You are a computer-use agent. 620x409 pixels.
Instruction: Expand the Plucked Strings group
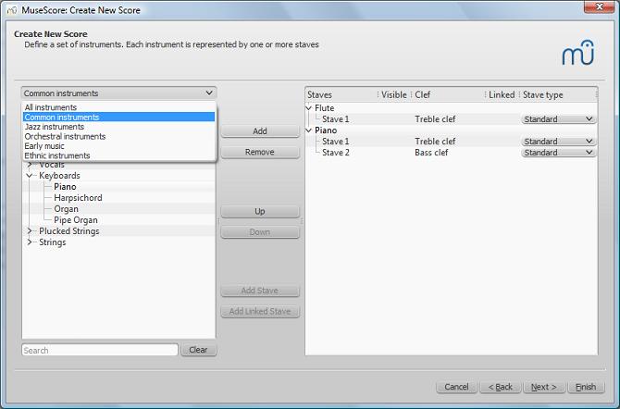point(30,231)
